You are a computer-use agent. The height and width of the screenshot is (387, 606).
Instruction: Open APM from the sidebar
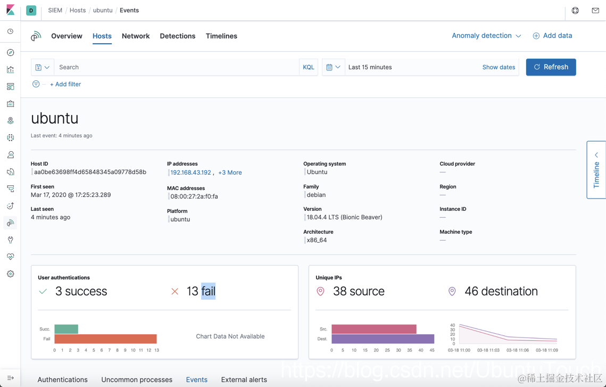point(11,188)
